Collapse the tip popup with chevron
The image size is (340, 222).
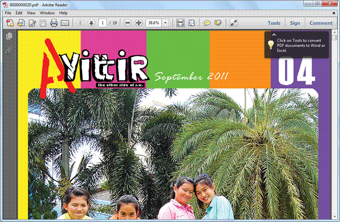point(274,35)
